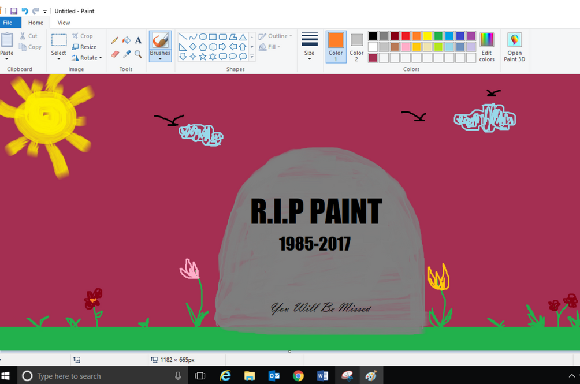Viewport: 580px width, 384px height.
Task: Select the Eraser tool
Action: tap(114, 54)
